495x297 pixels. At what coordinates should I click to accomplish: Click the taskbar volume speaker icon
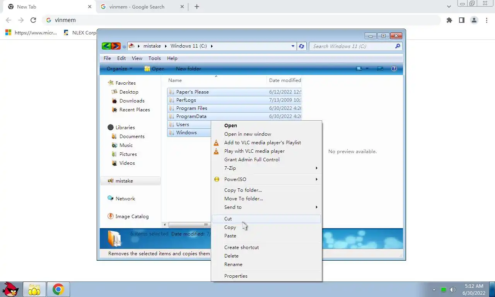pos(452,290)
